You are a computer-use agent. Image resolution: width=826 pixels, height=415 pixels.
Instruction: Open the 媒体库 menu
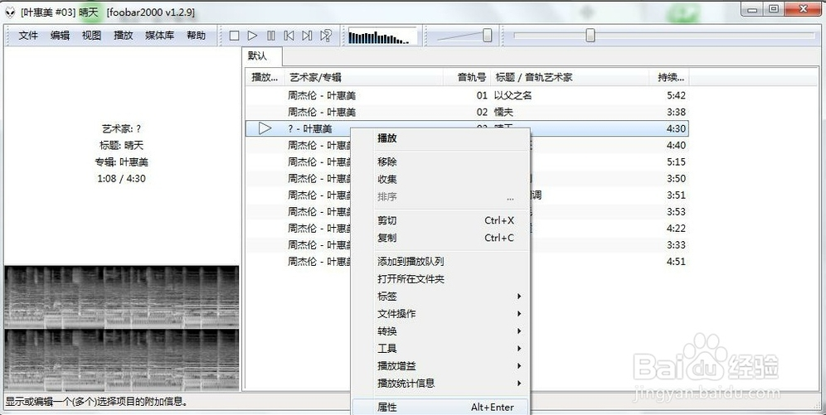pos(159,36)
